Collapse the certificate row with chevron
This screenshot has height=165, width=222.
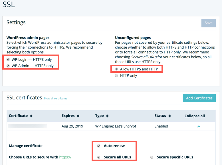[x=199, y=126]
